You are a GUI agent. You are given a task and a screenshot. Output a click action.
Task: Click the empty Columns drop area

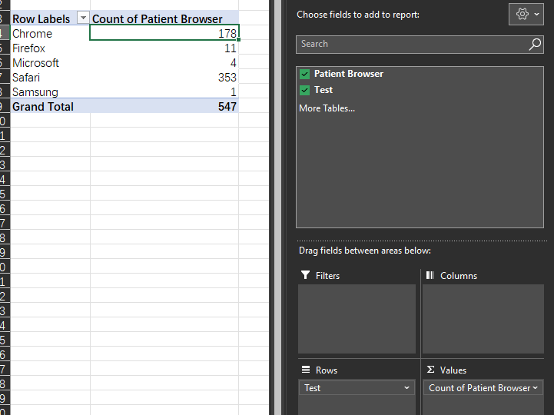[x=483, y=319]
